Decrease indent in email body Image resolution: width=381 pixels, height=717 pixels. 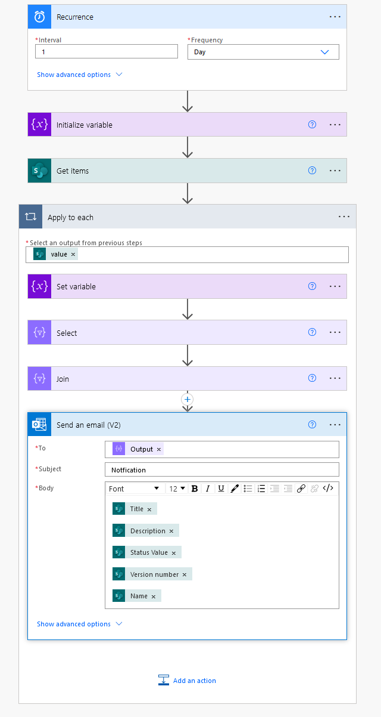(274, 489)
